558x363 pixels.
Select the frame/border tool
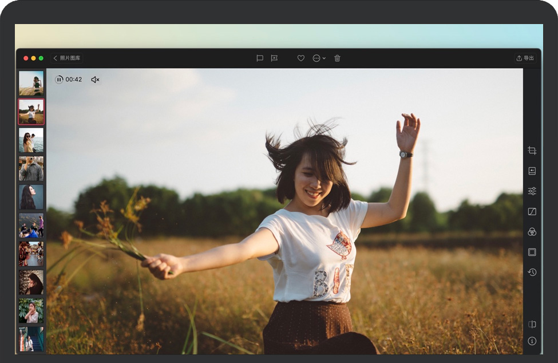click(532, 252)
